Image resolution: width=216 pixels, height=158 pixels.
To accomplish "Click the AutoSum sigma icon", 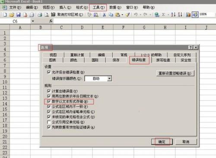I will [164, 15].
